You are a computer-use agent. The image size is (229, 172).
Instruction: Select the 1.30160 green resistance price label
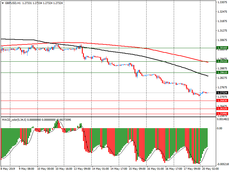222,48
